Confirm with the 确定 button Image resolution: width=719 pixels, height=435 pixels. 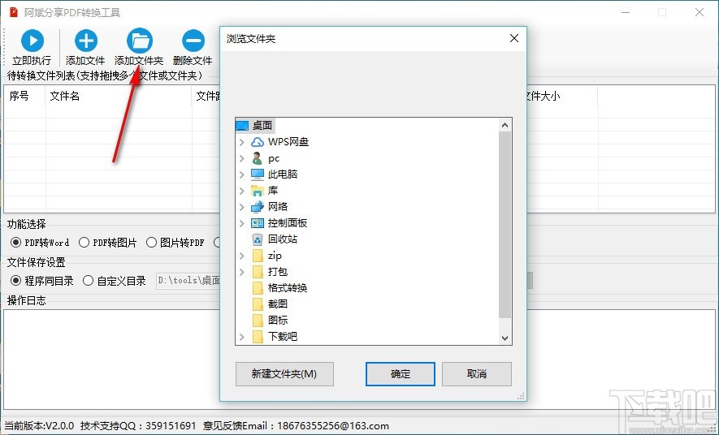click(401, 374)
